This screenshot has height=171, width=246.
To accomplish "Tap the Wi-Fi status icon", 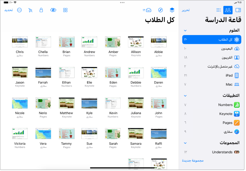I will pos(15,2).
